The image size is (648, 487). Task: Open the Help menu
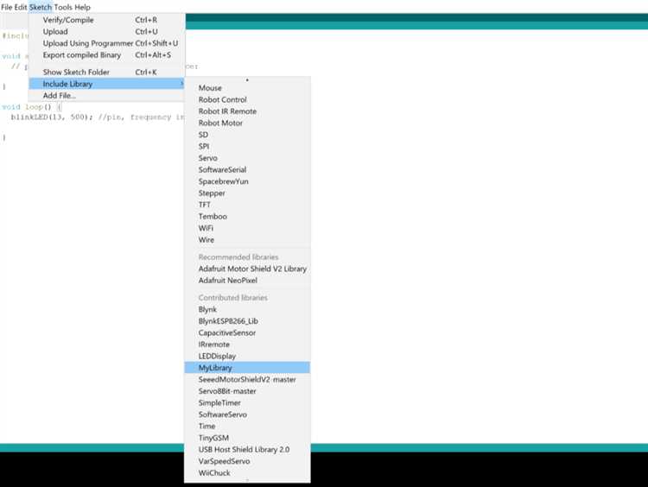coord(82,7)
